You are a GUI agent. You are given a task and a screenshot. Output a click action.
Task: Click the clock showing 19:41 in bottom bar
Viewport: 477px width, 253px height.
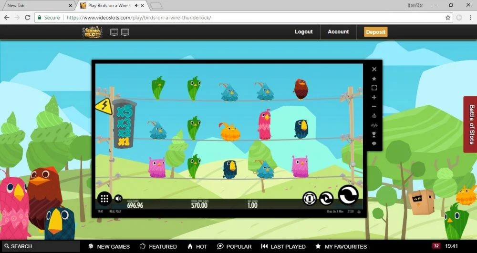point(451,246)
